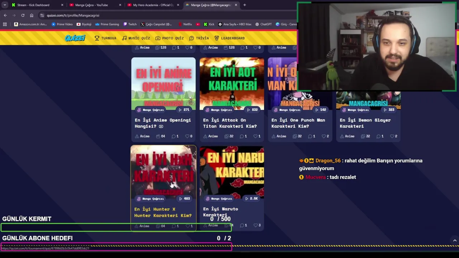Viewport: 459px width, 258px height.
Task: Close the Stream - Kick Dashboard tab
Action: click(62, 5)
